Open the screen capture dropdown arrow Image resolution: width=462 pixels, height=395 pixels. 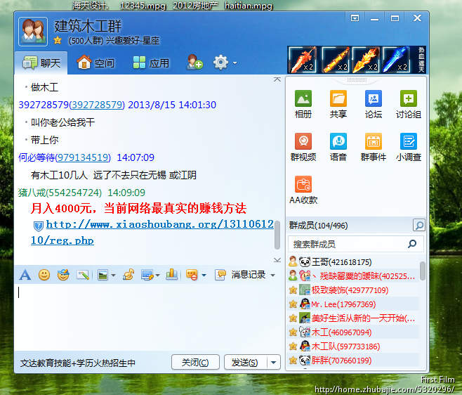point(158,276)
